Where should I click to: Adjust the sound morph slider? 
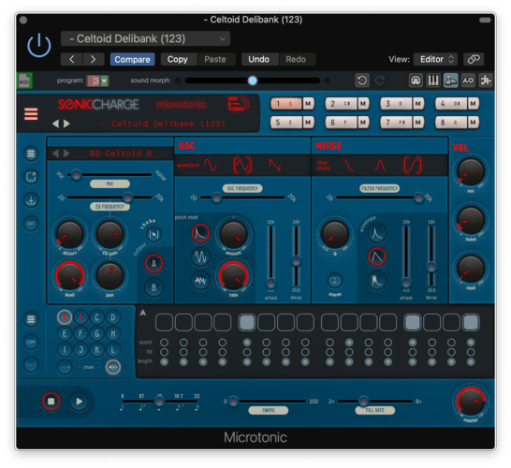coord(253,80)
